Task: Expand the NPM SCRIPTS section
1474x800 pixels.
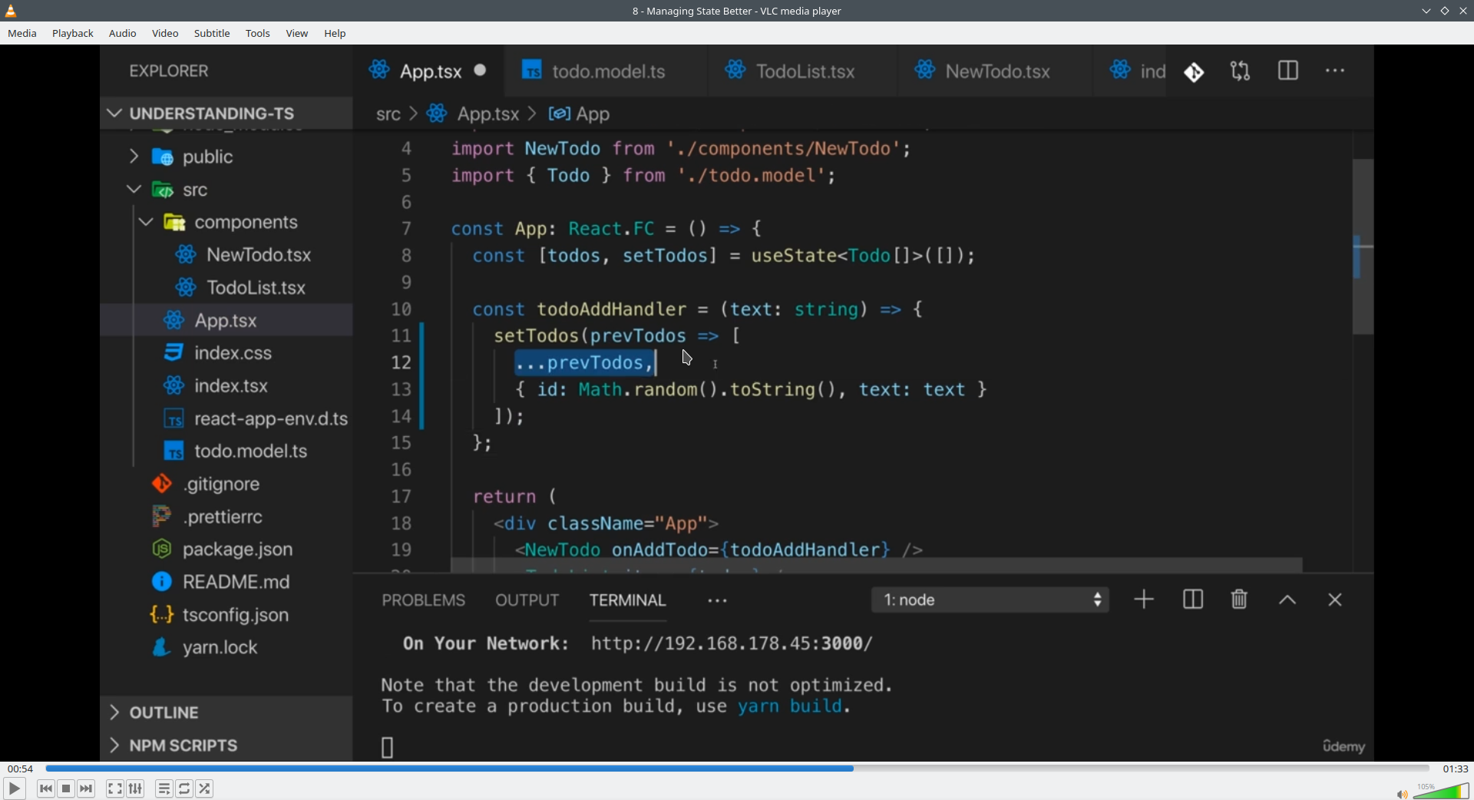Action: (x=226, y=745)
